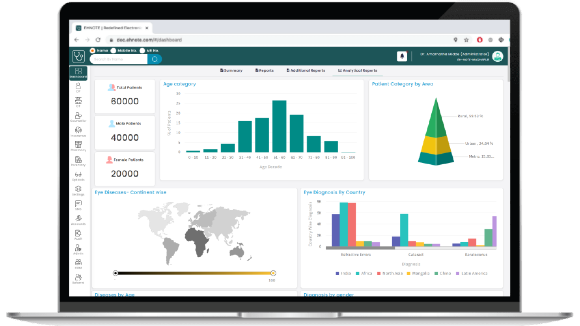Click the map slider right handle at 100
The image size is (580, 326).
(x=273, y=273)
